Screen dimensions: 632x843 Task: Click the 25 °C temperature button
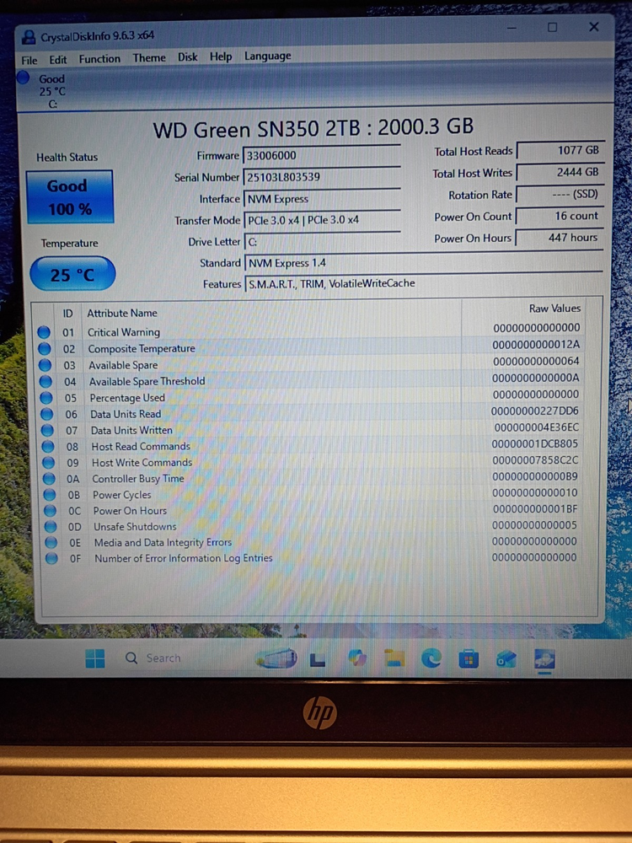(72, 275)
